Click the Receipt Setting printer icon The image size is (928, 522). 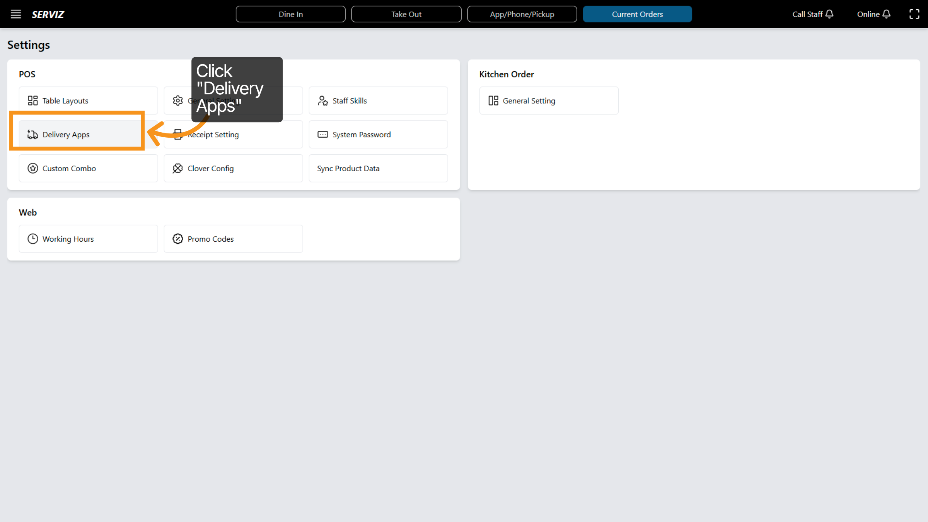click(178, 134)
